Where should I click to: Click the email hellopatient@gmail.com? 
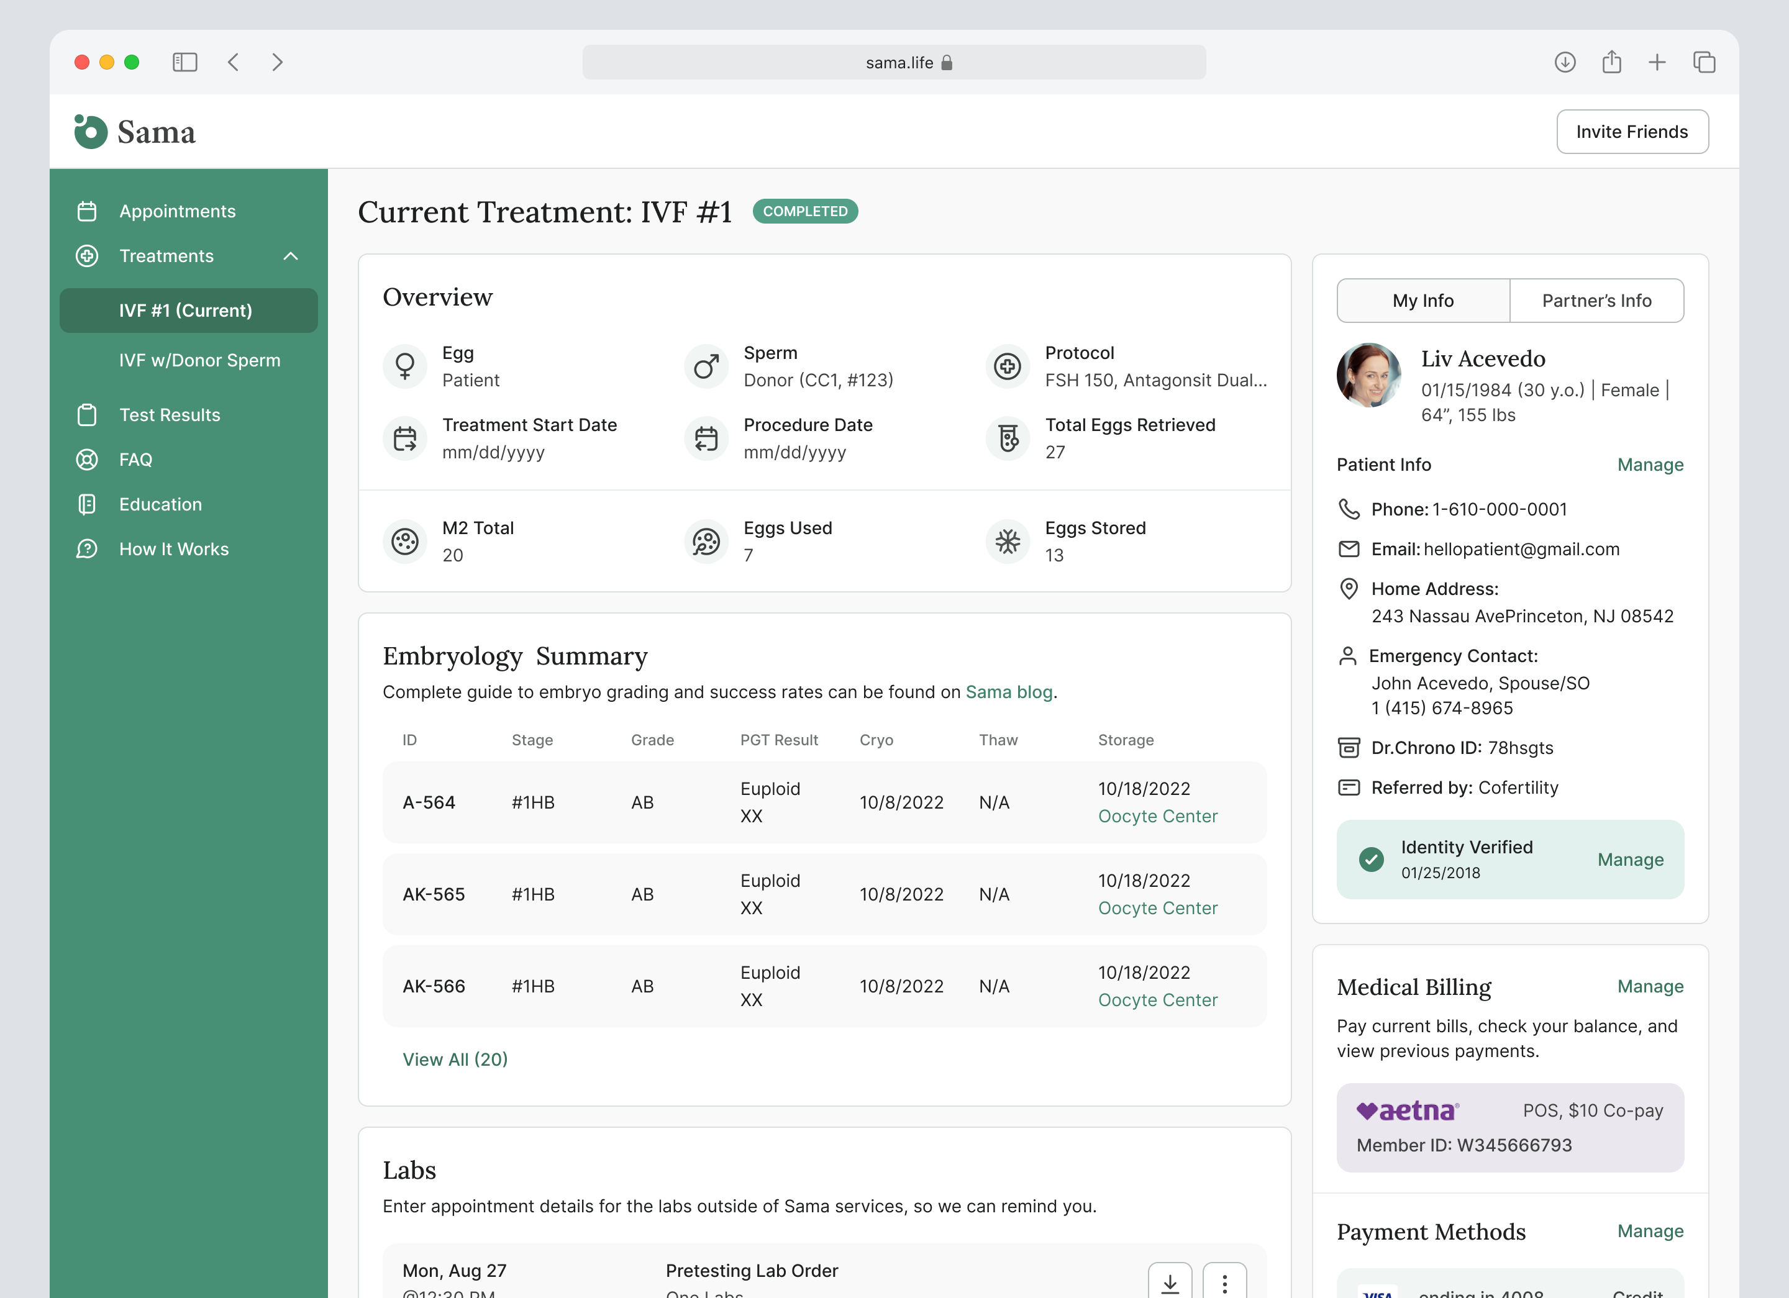(1522, 550)
